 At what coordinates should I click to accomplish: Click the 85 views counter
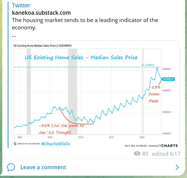pyautogui.click(x=145, y=154)
